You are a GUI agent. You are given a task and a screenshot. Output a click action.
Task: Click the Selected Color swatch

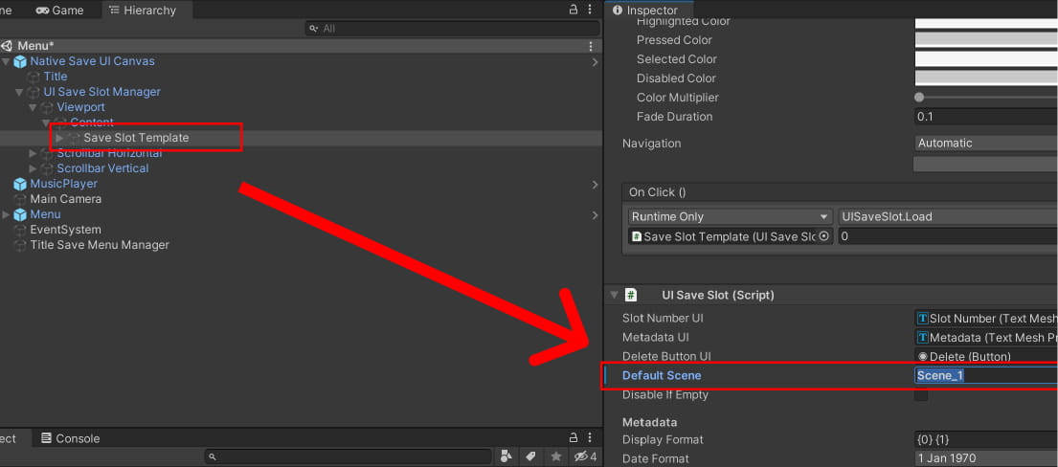point(986,58)
